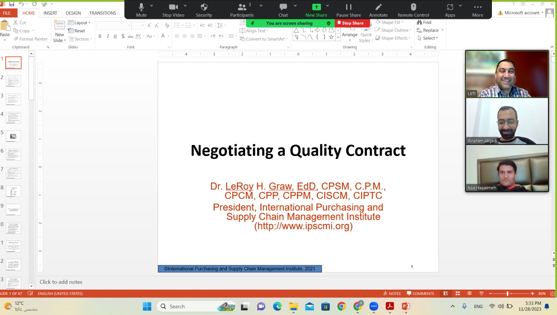The height and width of the screenshot is (315, 557).
Task: Click the Stop Video camera icon
Action: point(173,7)
